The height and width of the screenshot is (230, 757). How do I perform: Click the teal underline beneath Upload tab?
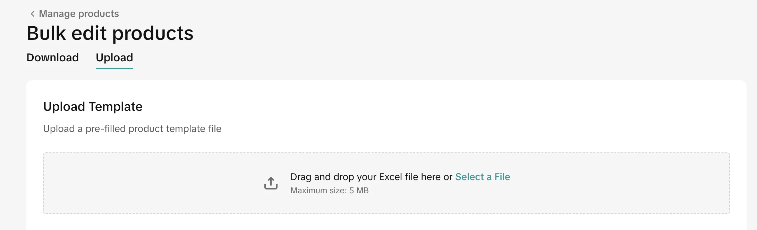coord(114,68)
